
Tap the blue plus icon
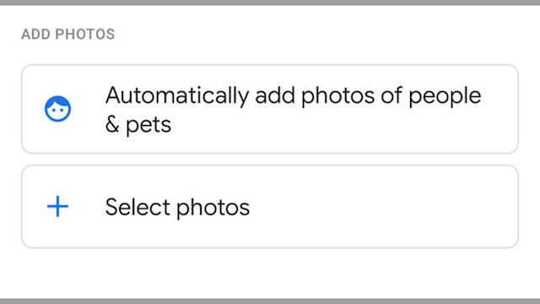[58, 206]
